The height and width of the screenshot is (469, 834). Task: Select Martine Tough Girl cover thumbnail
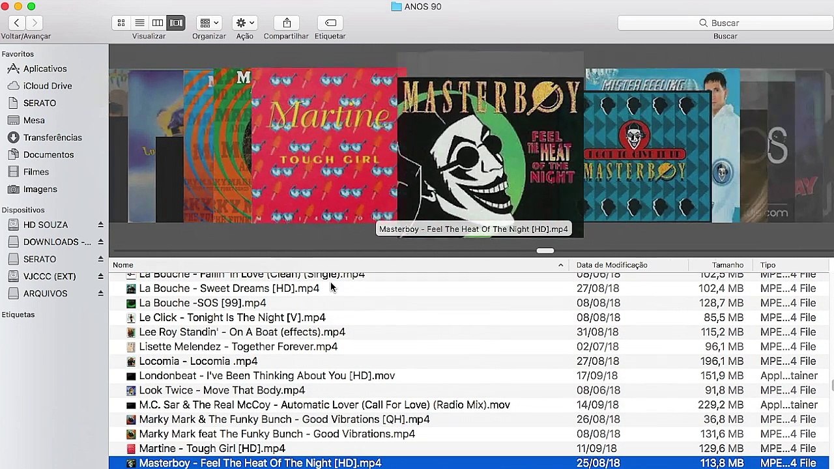tap(324, 145)
